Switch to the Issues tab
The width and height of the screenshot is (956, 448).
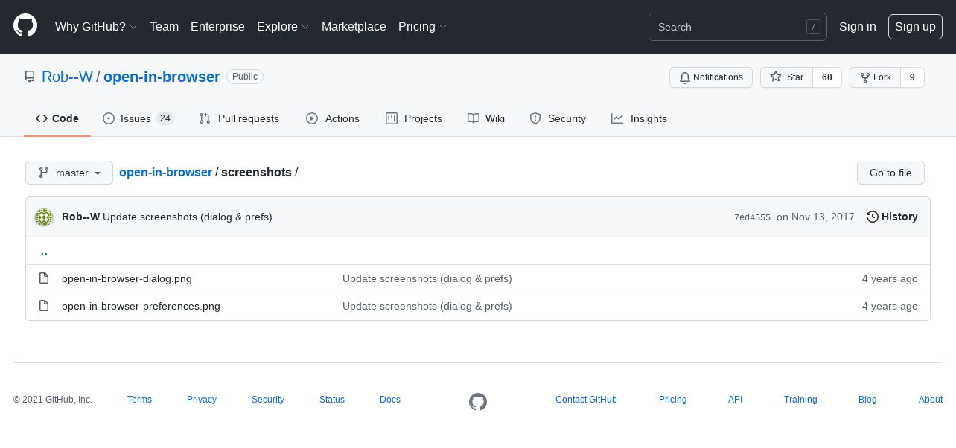138,118
